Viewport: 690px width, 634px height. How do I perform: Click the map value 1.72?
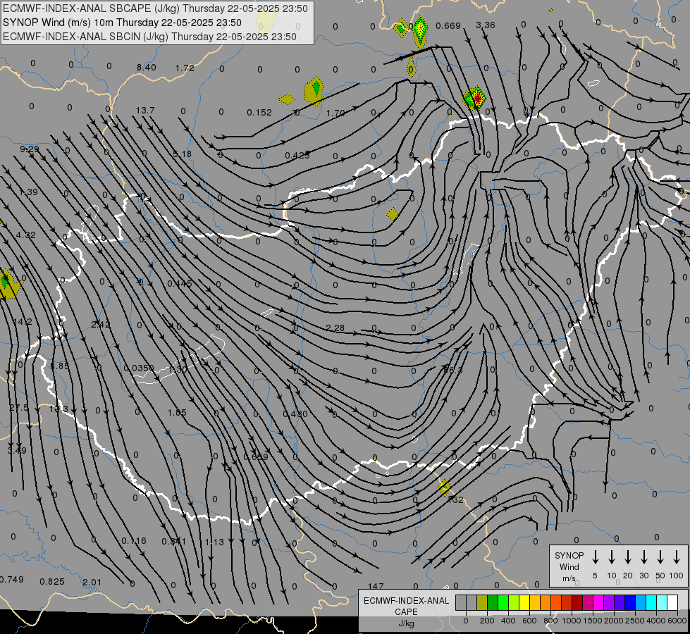[x=185, y=68]
